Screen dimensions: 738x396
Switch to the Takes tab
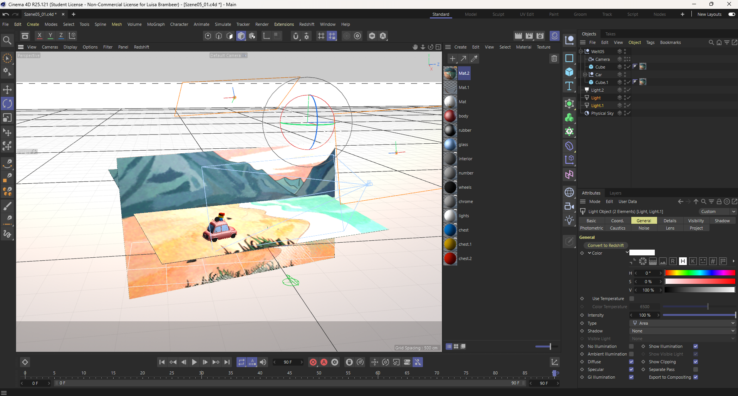611,34
